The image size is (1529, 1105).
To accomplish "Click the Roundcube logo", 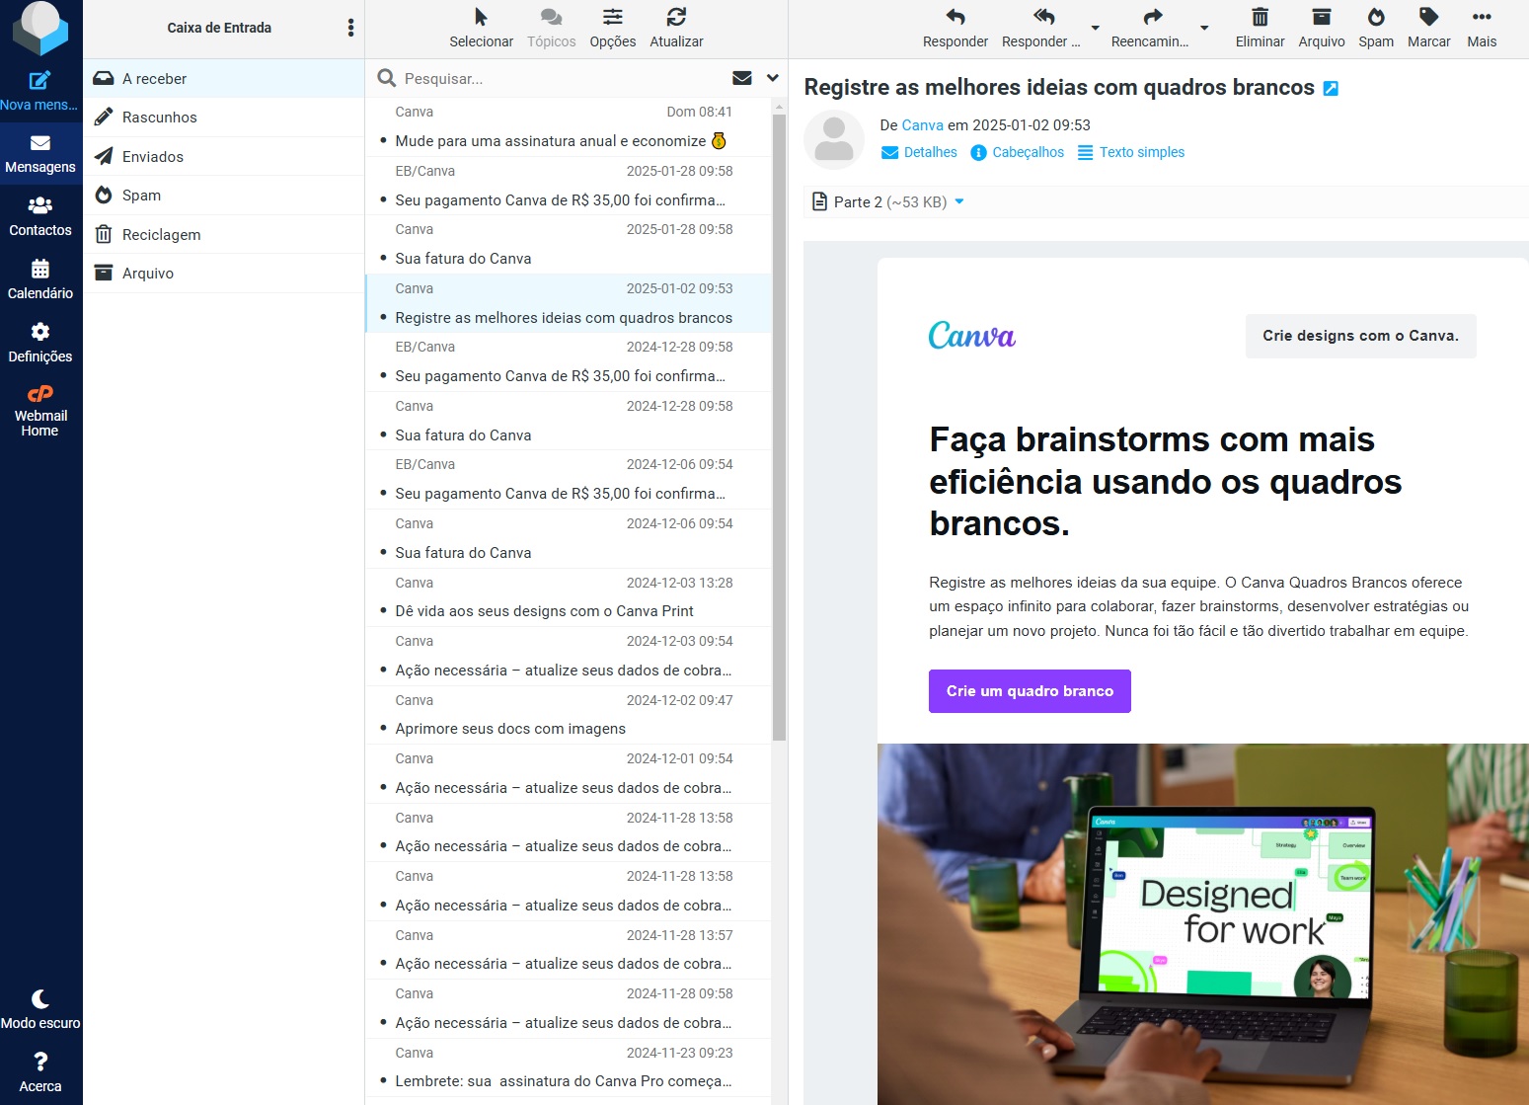I will click(x=40, y=29).
